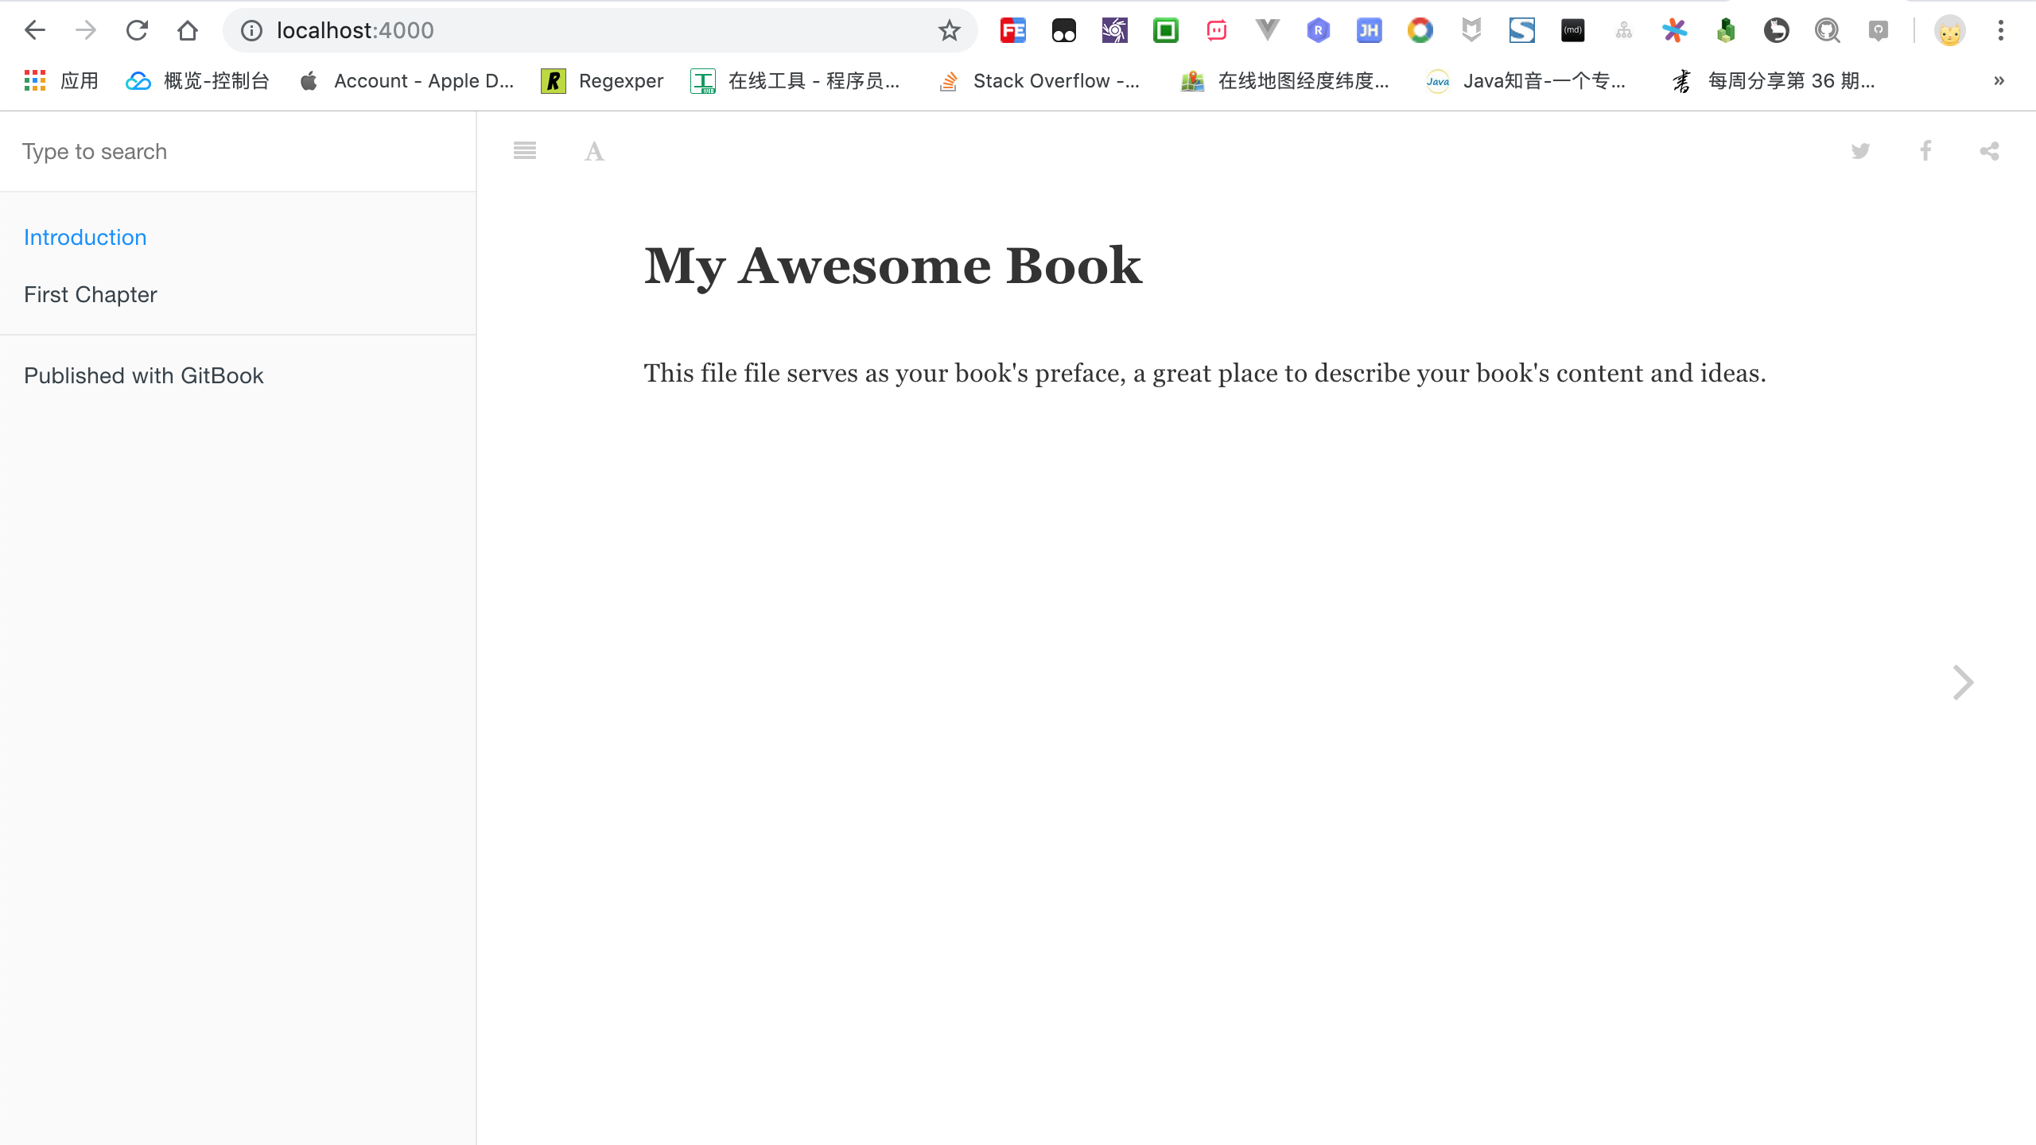The width and height of the screenshot is (2036, 1145).
Task: Share the book page on Twitter
Action: tap(1861, 151)
